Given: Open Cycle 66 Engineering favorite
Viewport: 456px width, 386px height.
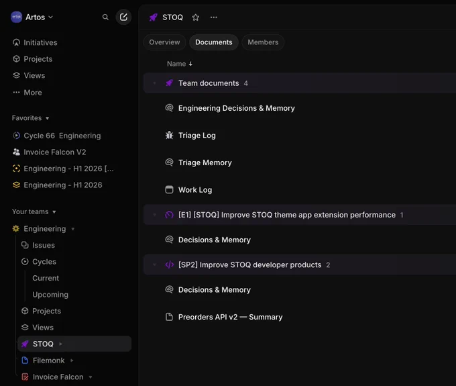Looking at the screenshot, I should coord(62,136).
